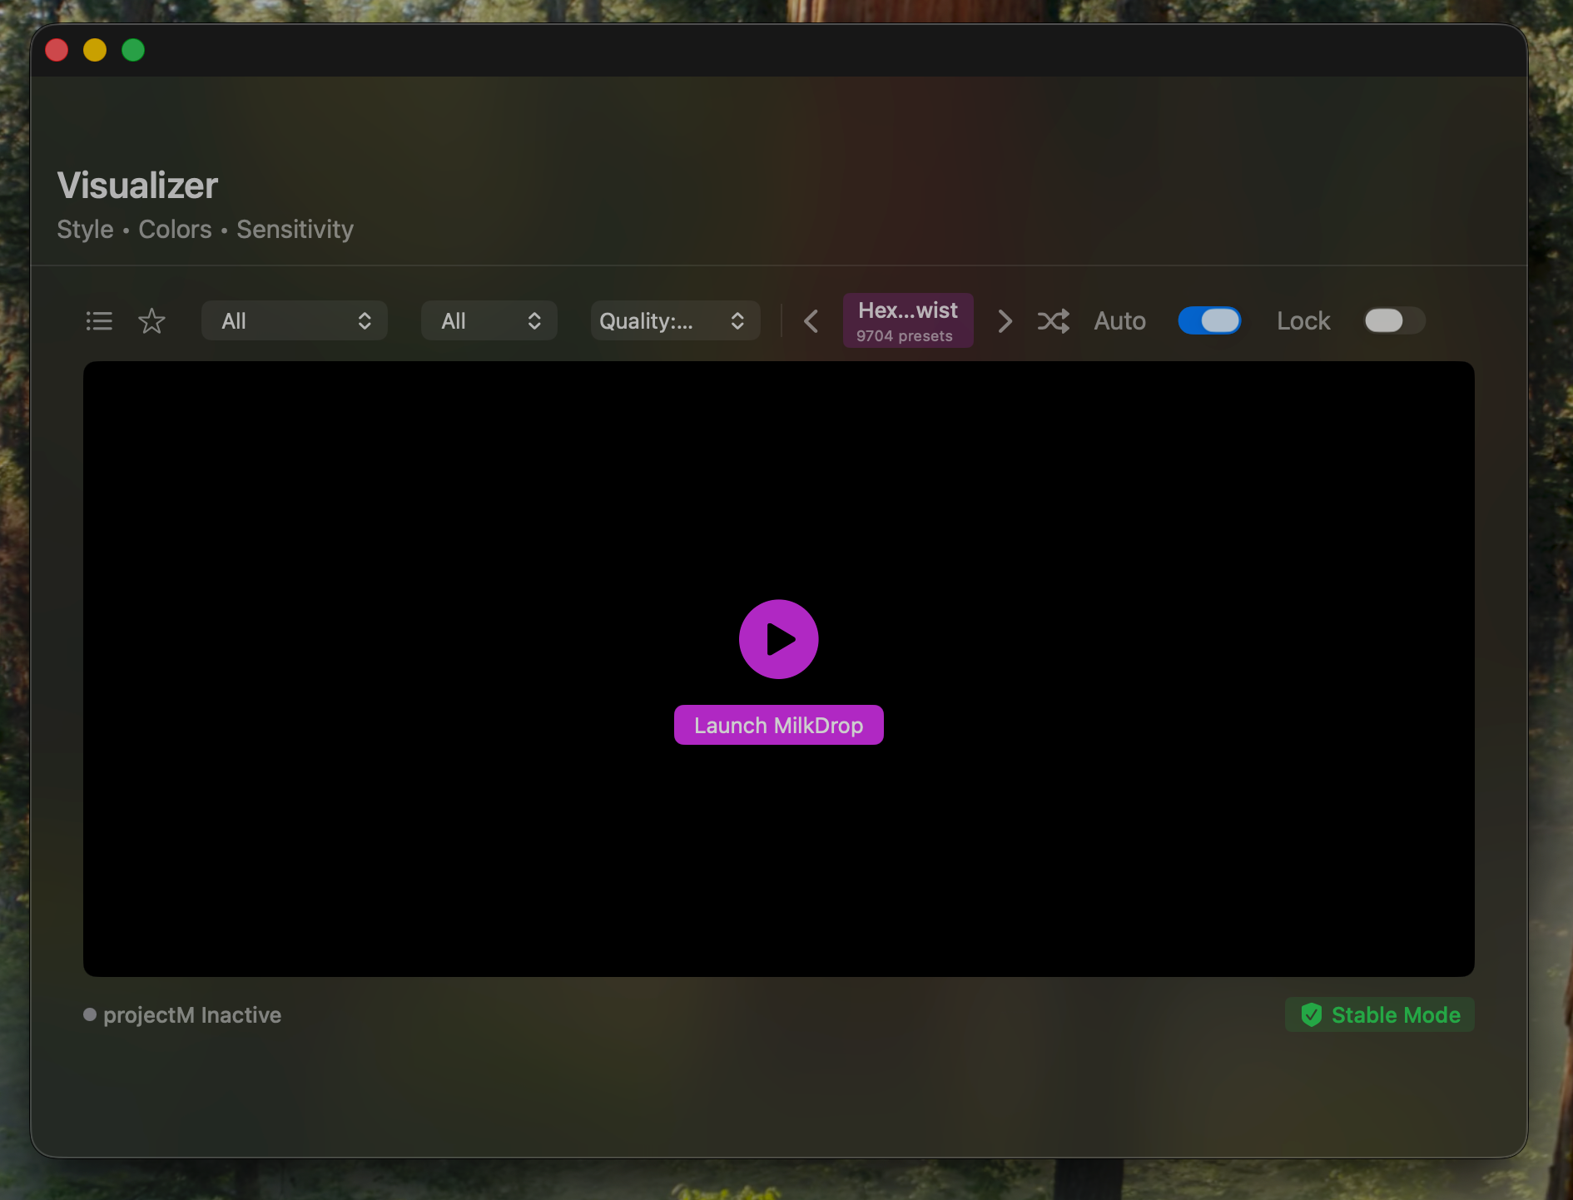Open the preset list icon

[x=99, y=321]
